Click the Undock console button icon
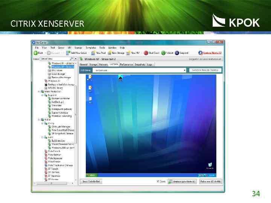The height and width of the screenshot is (203, 271). coord(171,182)
